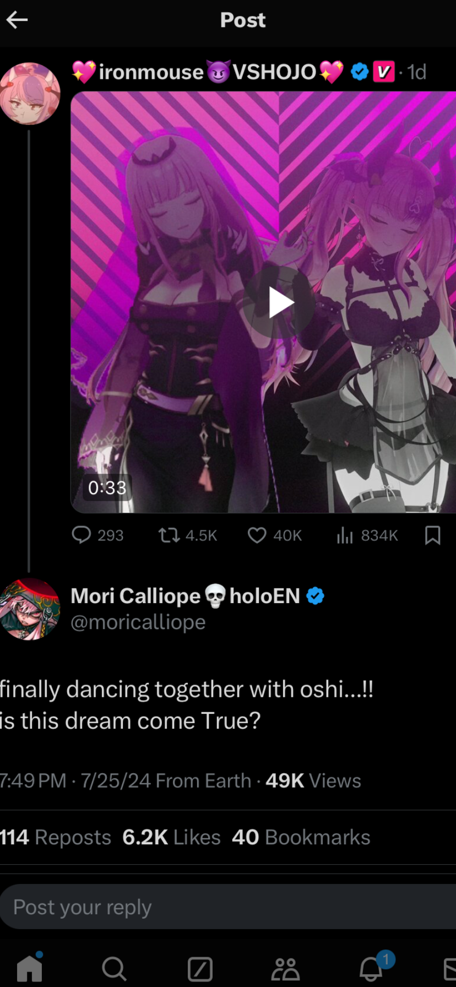456x987 pixels.
Task: Like the ironmouse post with 40K
Action: [274, 535]
